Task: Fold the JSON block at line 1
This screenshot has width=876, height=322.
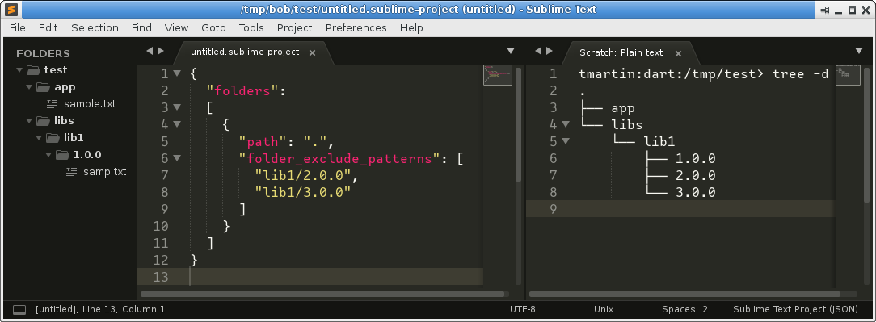Action: pyautogui.click(x=177, y=73)
